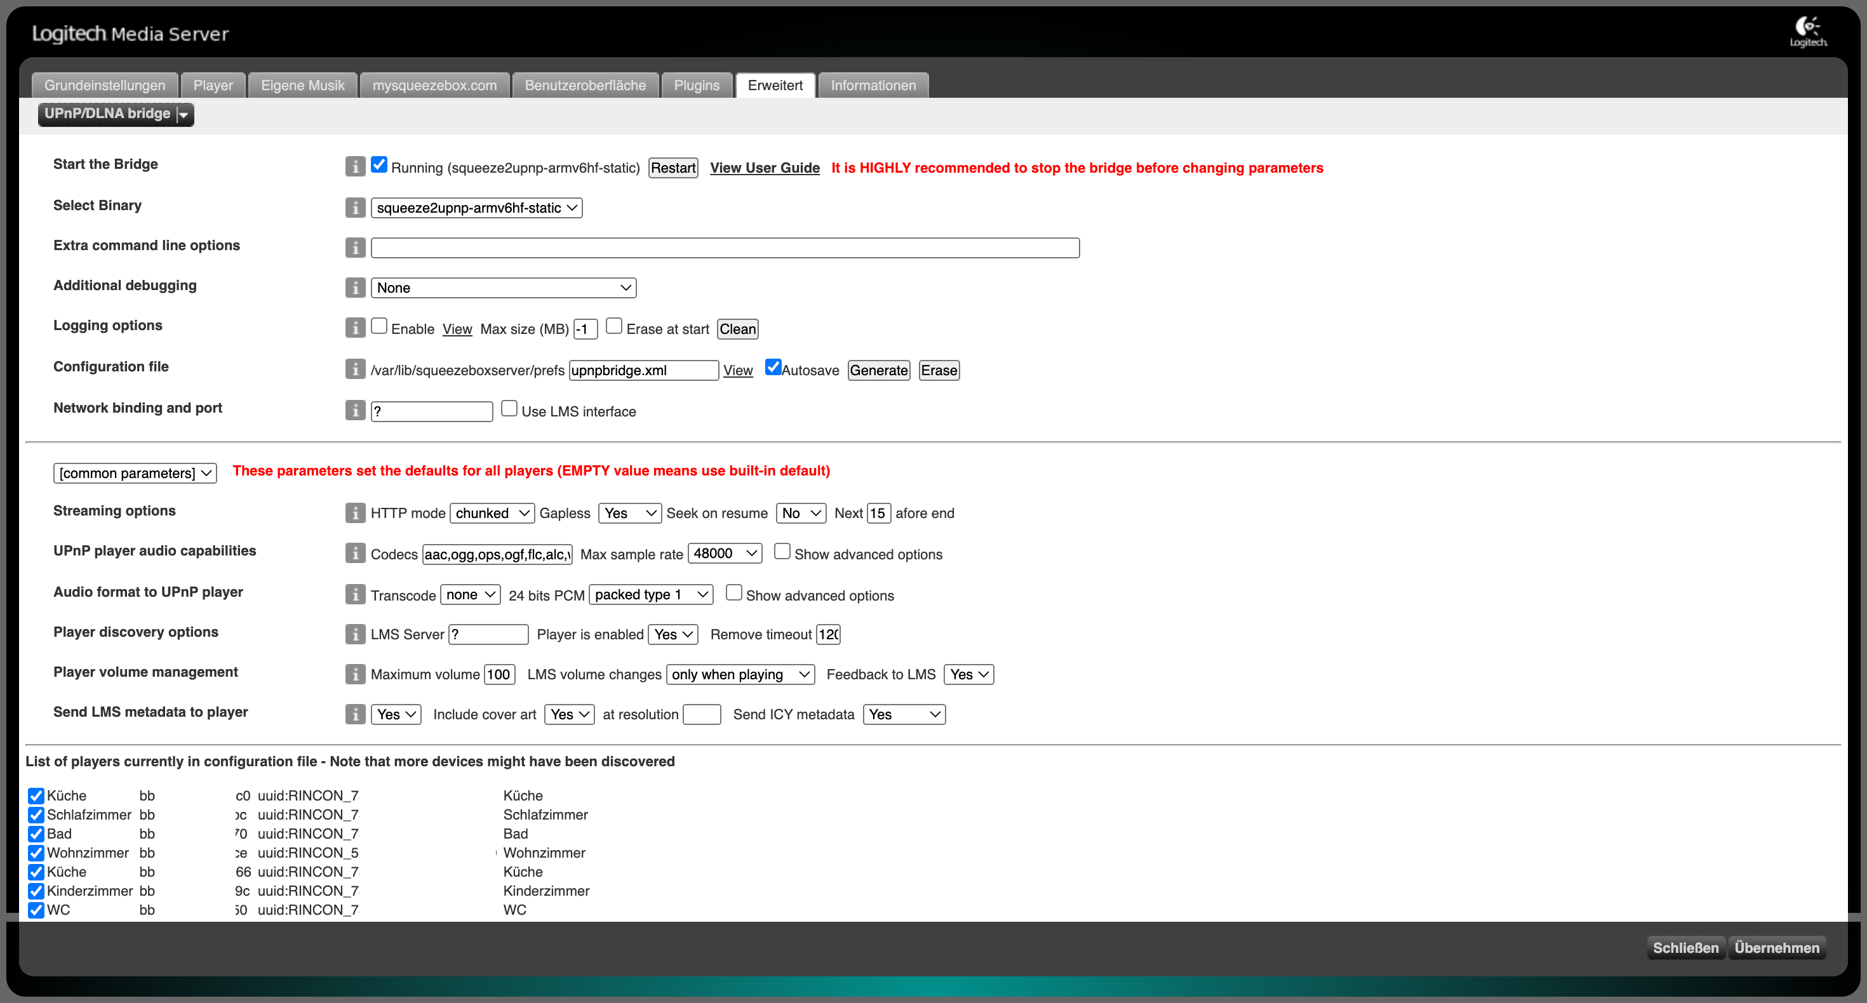Open Send ICY metadata dropdown
The image size is (1867, 1003).
pos(904,715)
